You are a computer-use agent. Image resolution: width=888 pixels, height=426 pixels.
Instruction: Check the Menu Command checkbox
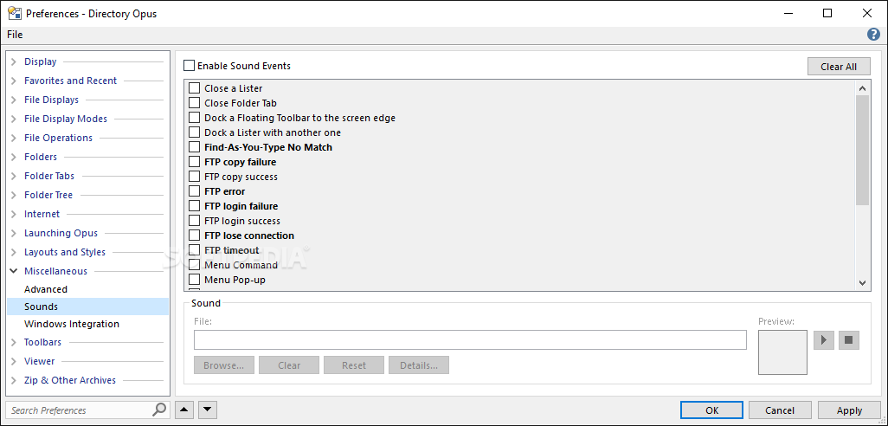pos(194,265)
